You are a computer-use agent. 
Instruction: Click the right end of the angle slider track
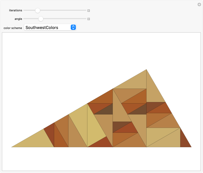tap(85, 19)
